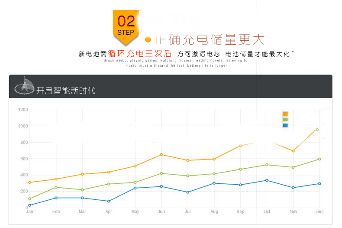Click the green line data point at Nov
This screenshot has height=228, width=342.
click(x=293, y=167)
